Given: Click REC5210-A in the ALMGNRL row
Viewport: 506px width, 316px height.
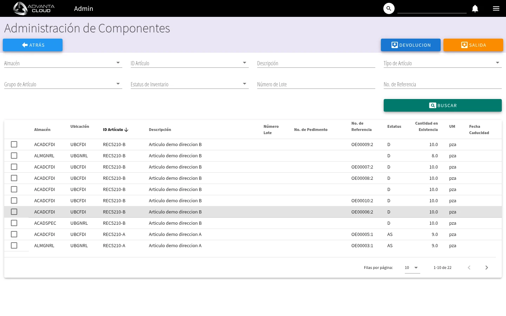Looking at the screenshot, I should (114, 245).
